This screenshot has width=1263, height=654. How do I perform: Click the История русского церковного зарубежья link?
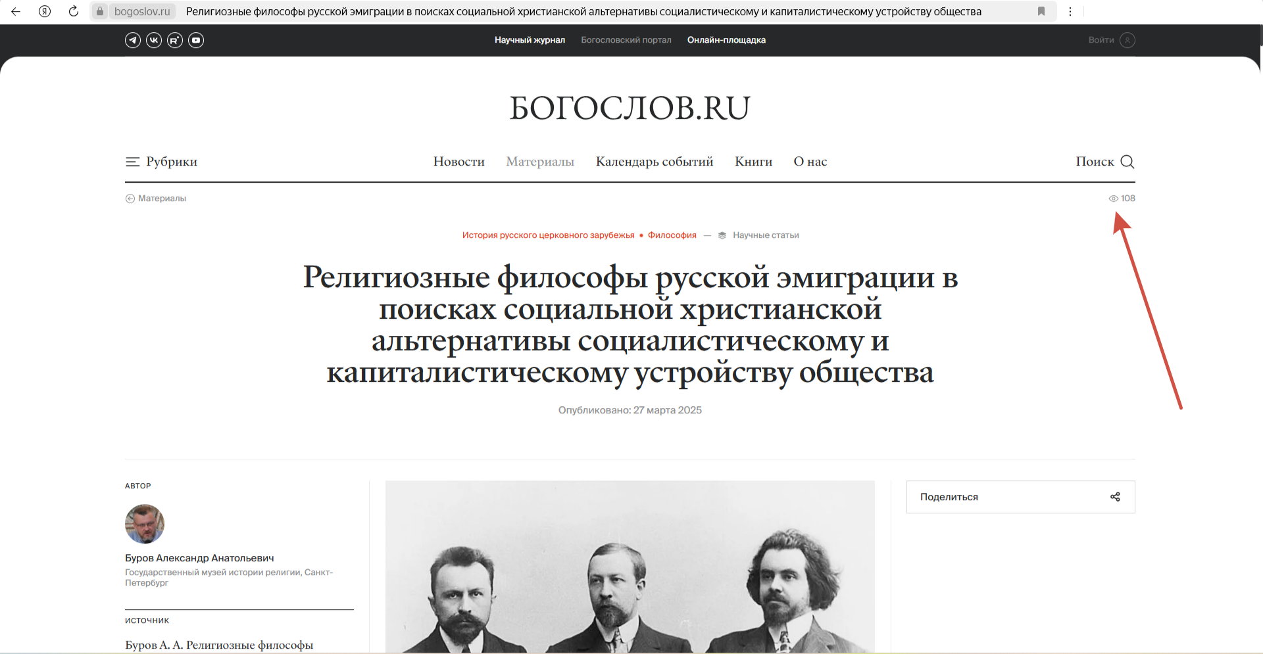click(548, 235)
